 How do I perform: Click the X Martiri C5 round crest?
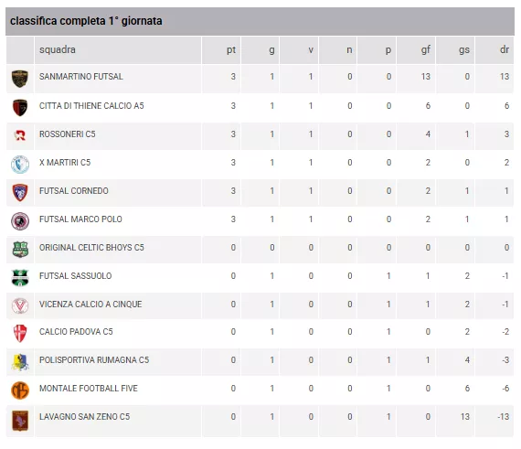20,165
